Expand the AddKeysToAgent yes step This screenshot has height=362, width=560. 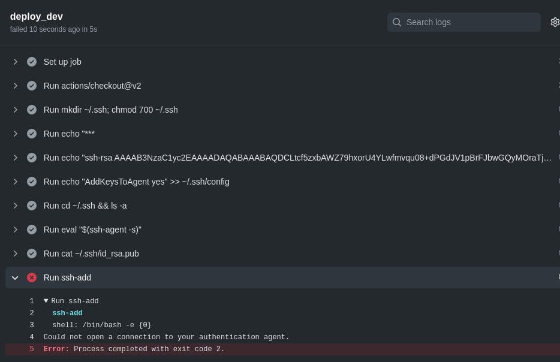pos(15,182)
